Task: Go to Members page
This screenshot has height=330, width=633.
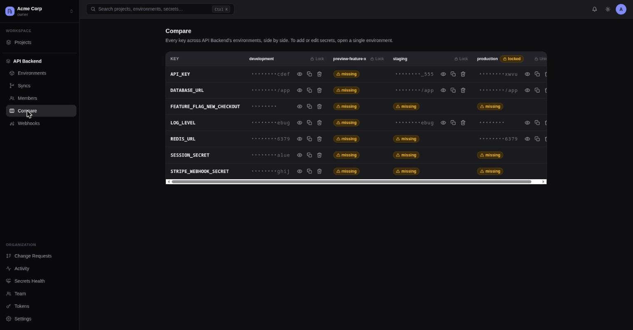Action: click(41, 98)
